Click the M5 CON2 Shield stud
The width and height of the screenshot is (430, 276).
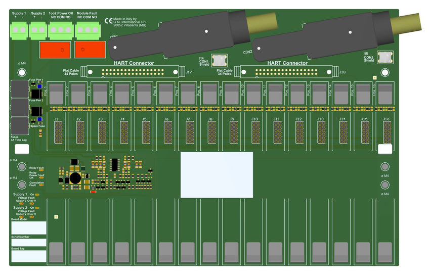(385, 57)
